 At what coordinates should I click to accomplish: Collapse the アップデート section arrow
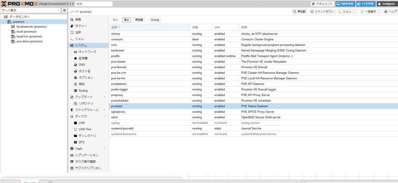pos(104,97)
